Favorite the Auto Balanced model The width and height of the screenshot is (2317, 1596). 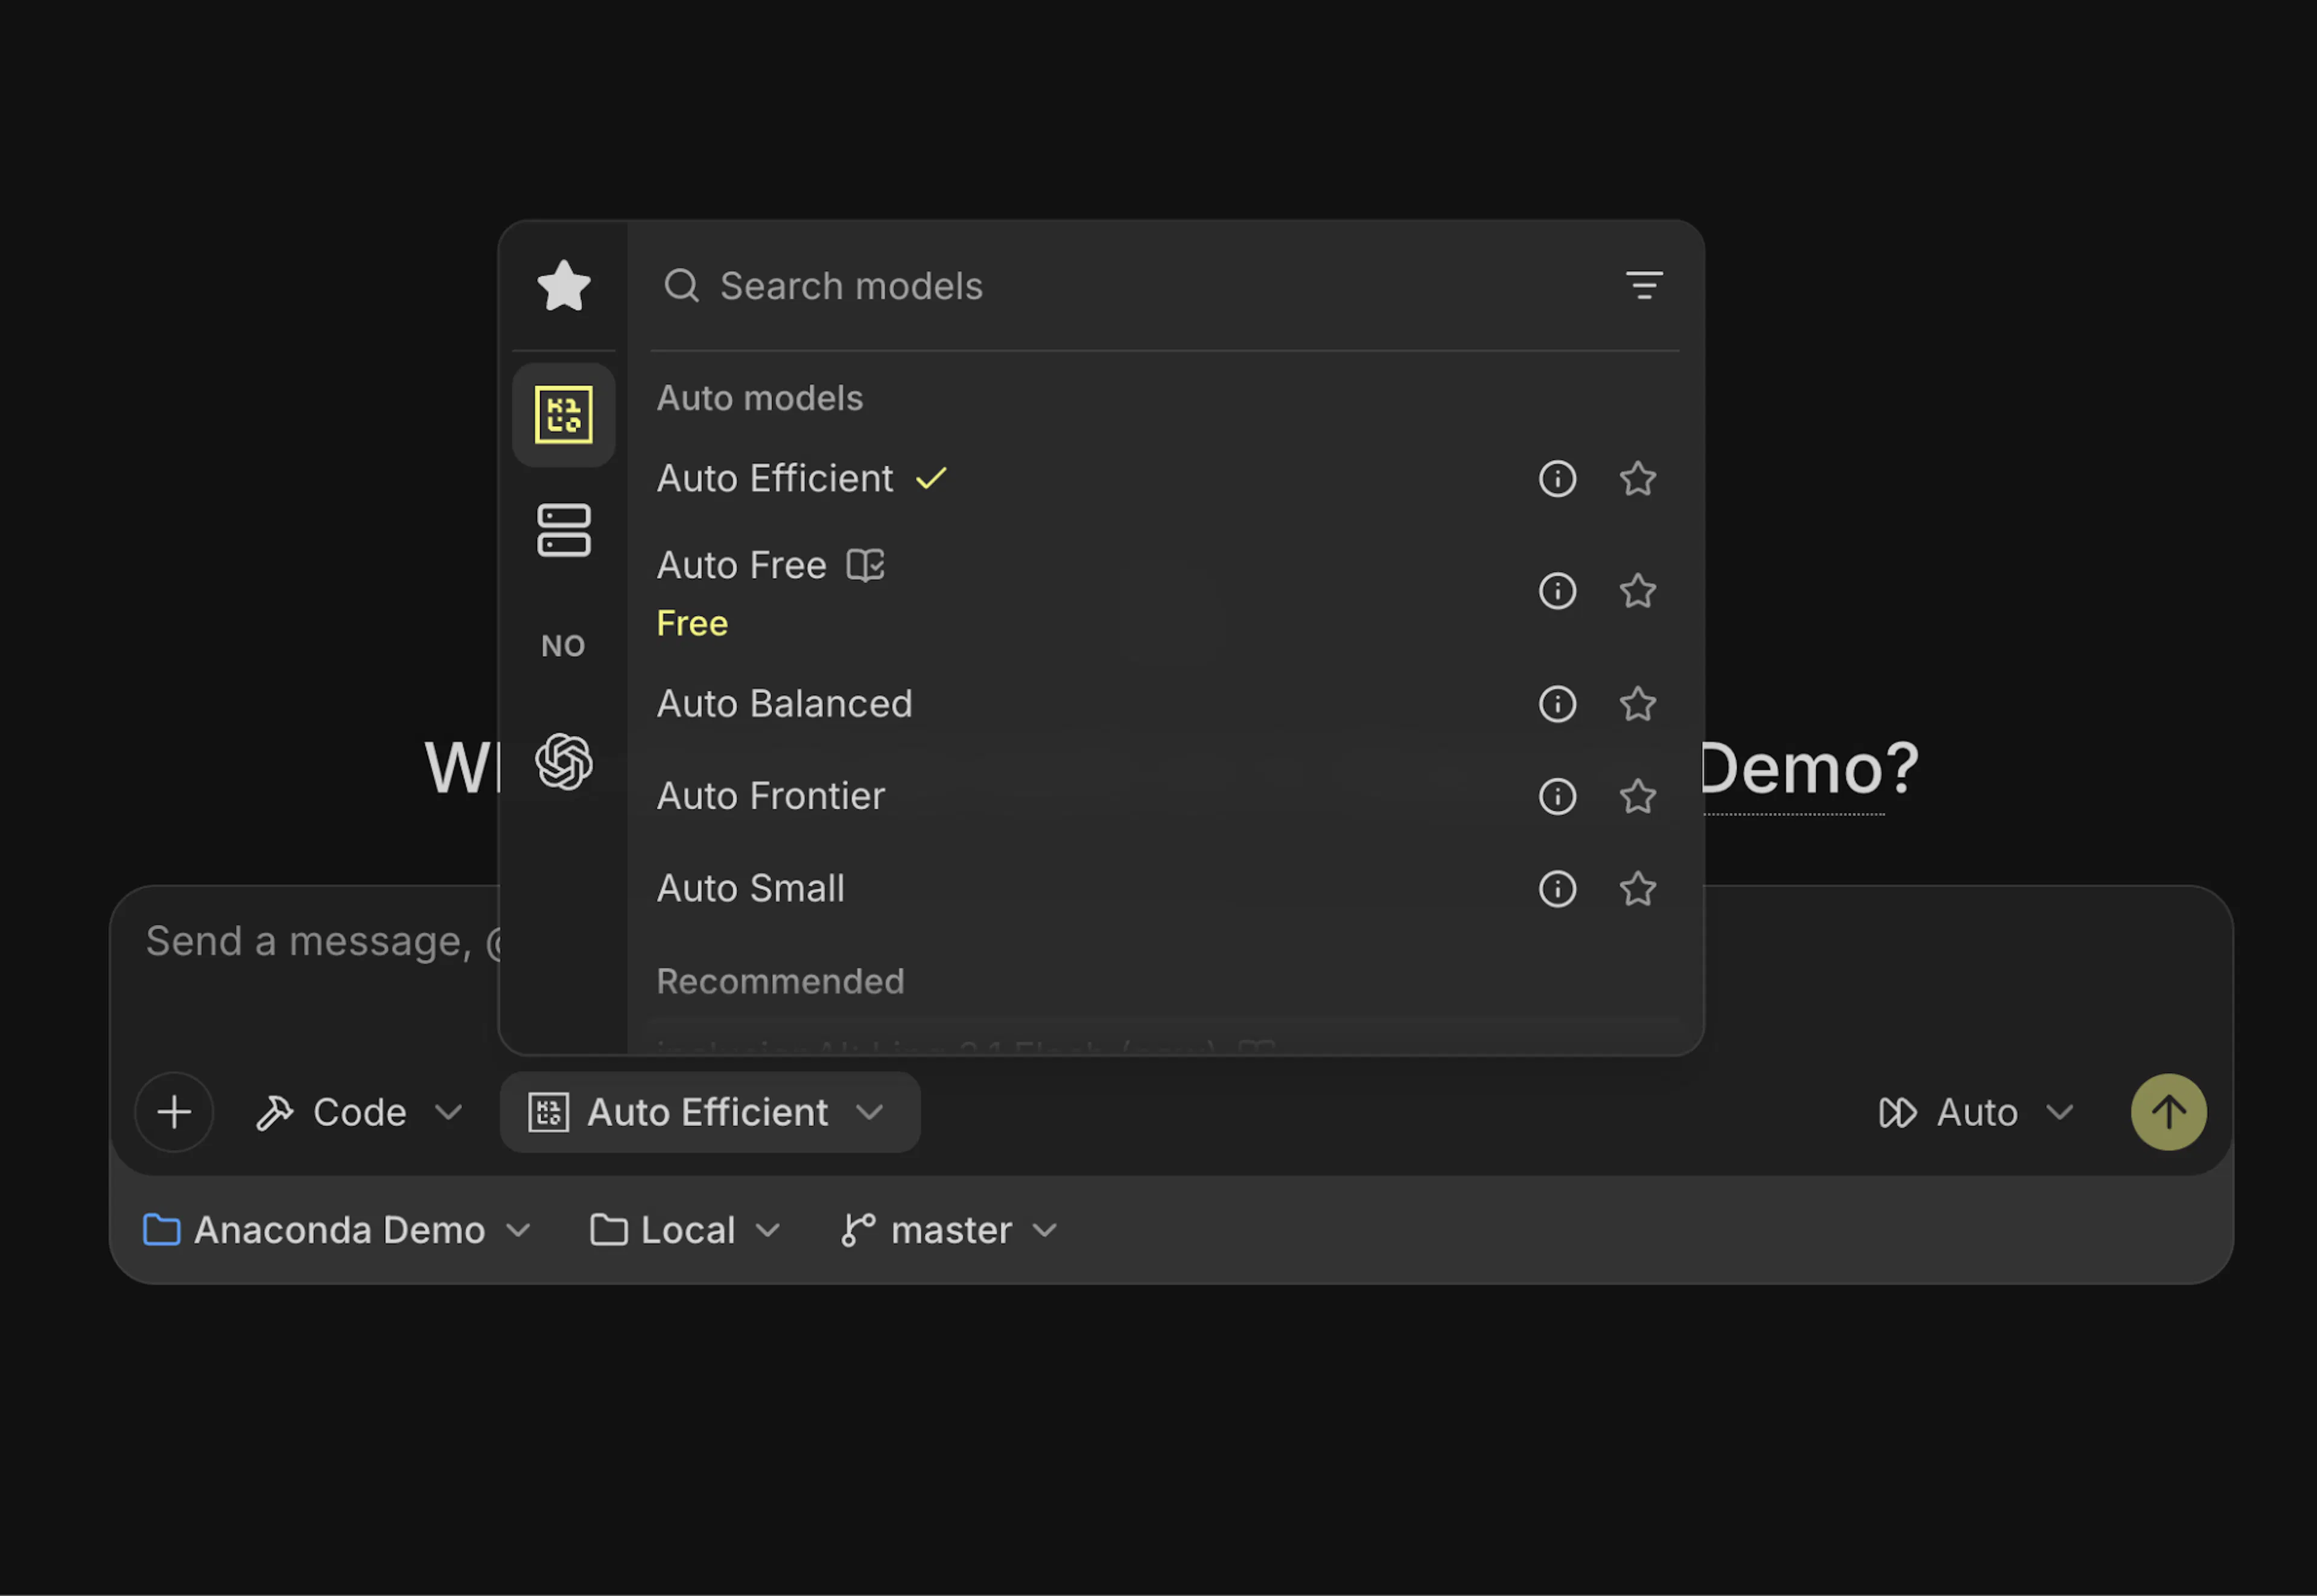[x=1638, y=704]
